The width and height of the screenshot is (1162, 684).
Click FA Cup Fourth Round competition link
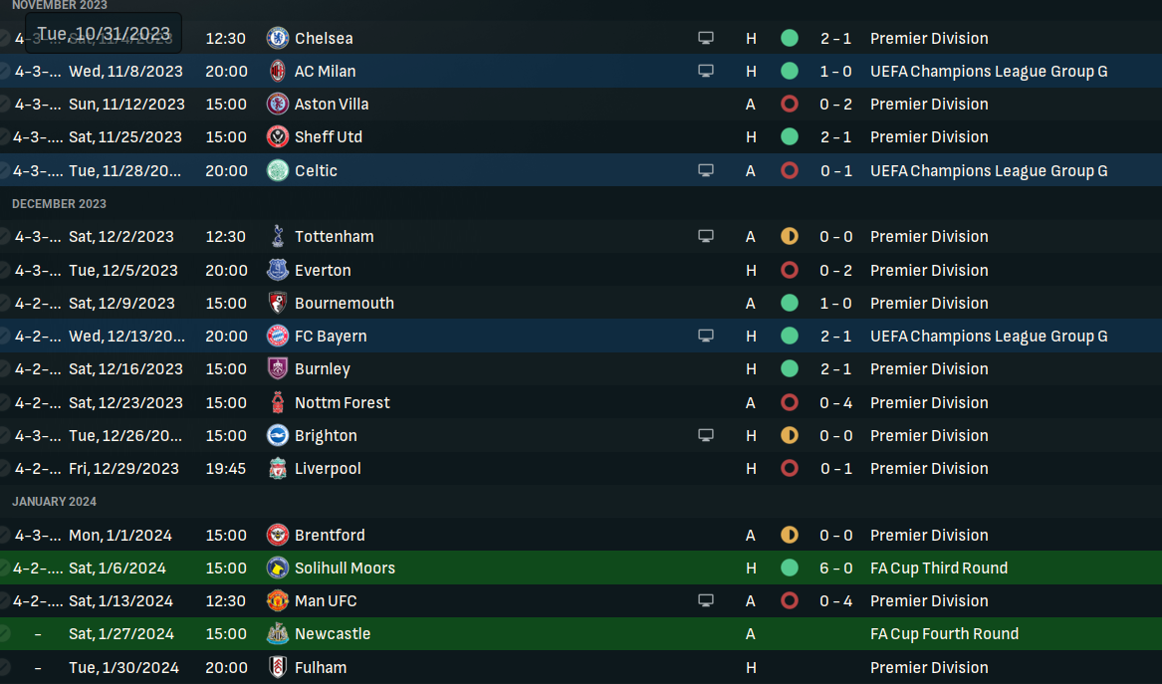[x=944, y=633]
